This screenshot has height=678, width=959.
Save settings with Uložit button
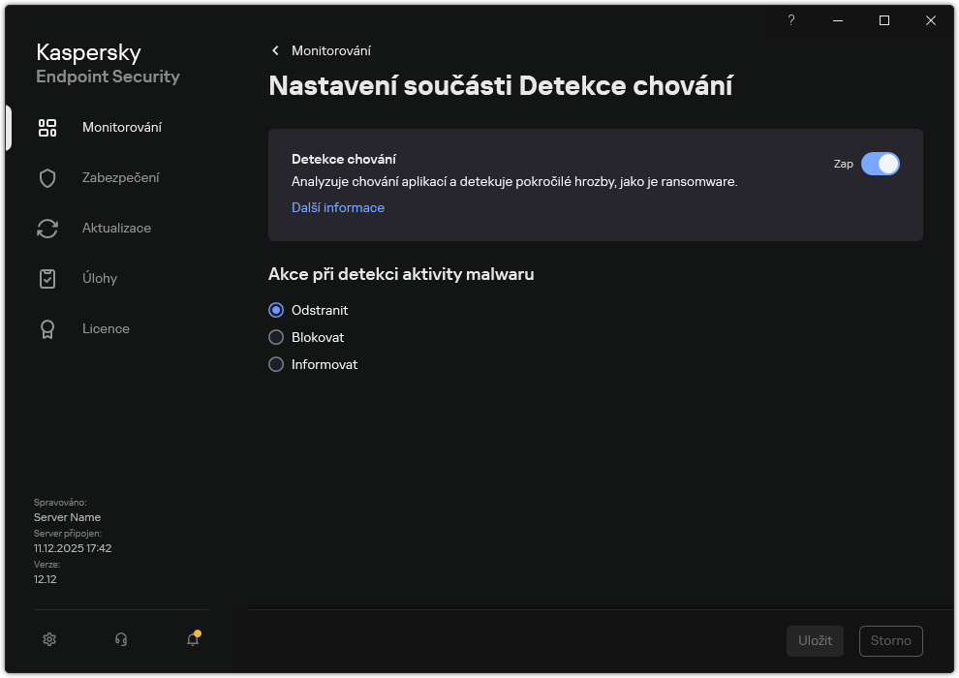(x=815, y=640)
